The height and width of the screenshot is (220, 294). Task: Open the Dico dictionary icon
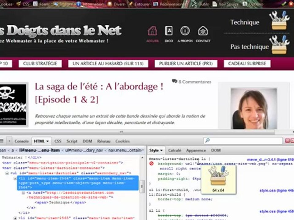169,31
